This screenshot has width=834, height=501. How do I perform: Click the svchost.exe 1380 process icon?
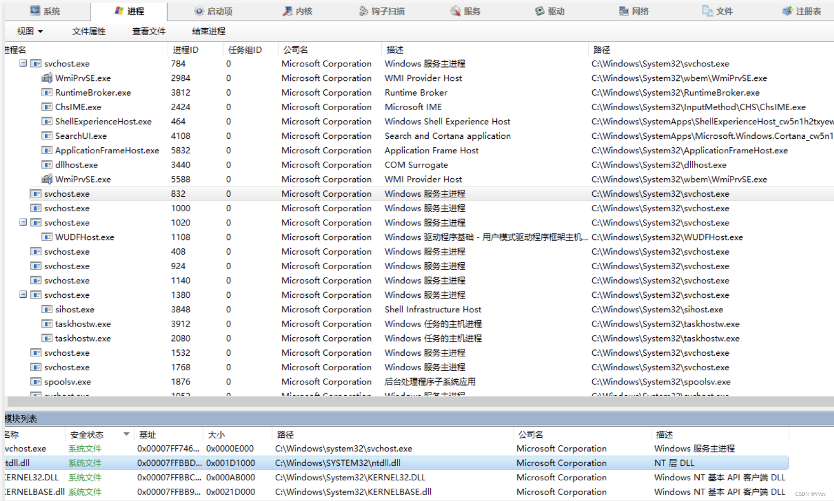coord(36,295)
